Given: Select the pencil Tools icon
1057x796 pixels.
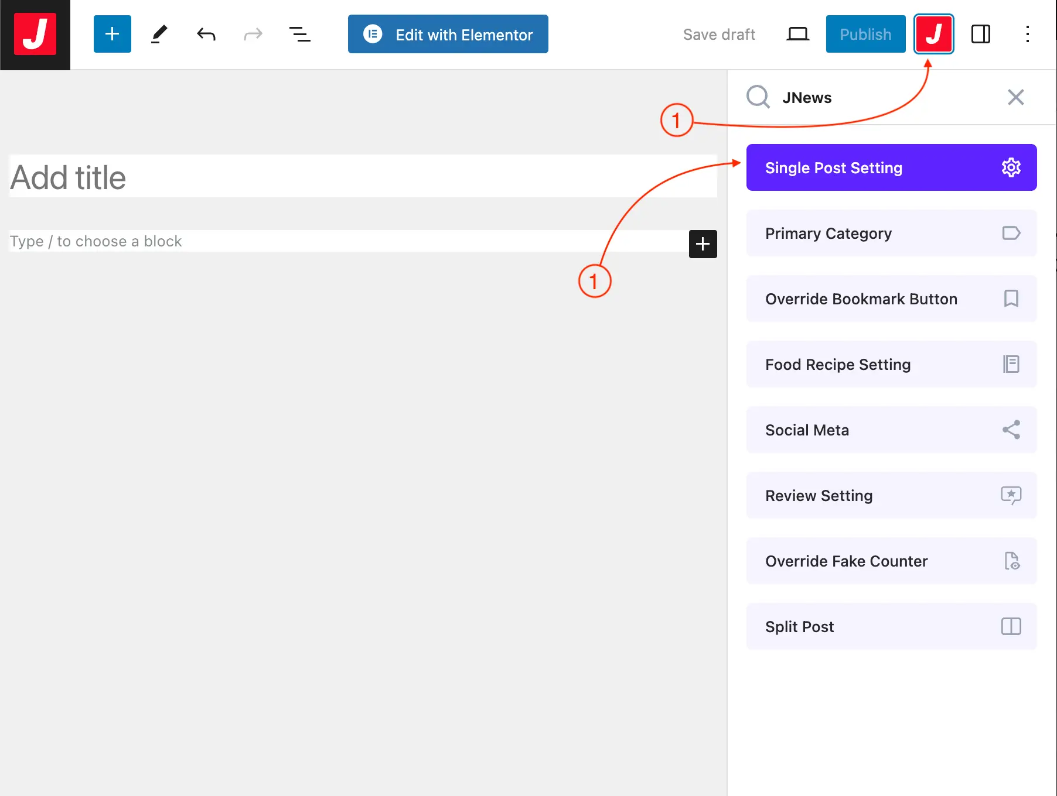Looking at the screenshot, I should click(159, 35).
